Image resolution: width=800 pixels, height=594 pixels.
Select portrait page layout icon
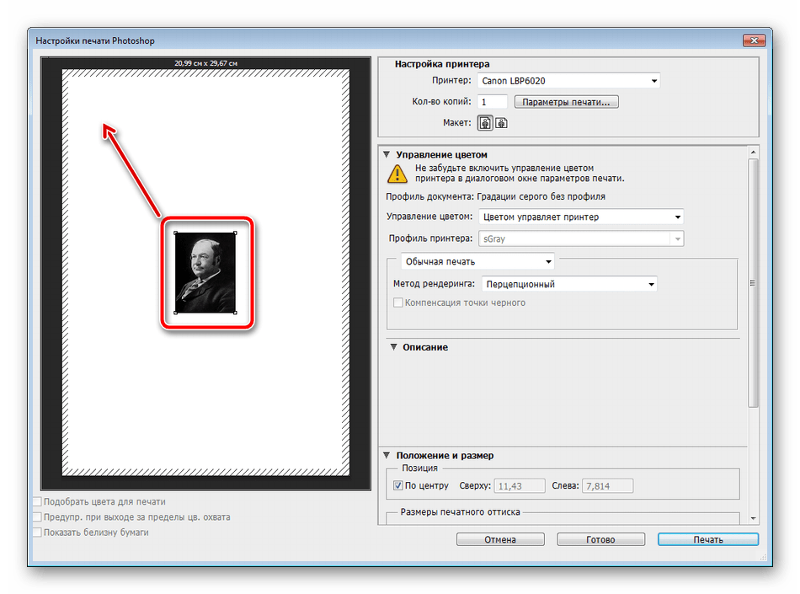coord(485,123)
